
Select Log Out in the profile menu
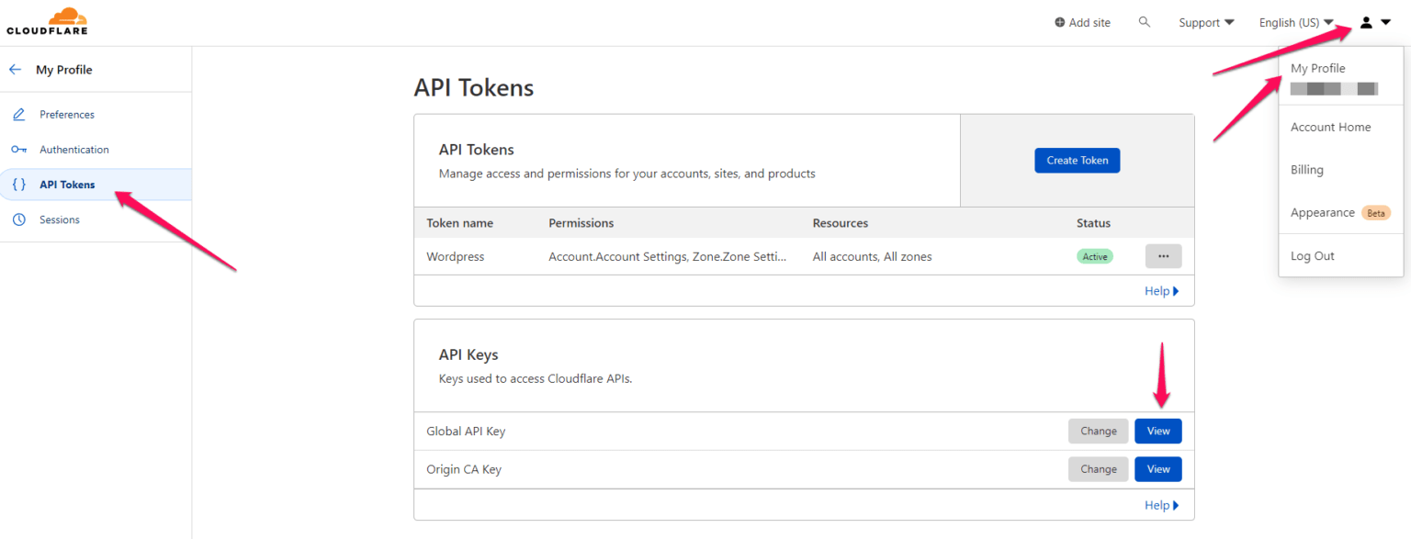pyautogui.click(x=1312, y=256)
